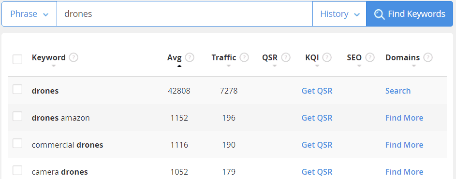This screenshot has width=456, height=179.
Task: Click the Traffic column help icon
Action: (x=244, y=58)
